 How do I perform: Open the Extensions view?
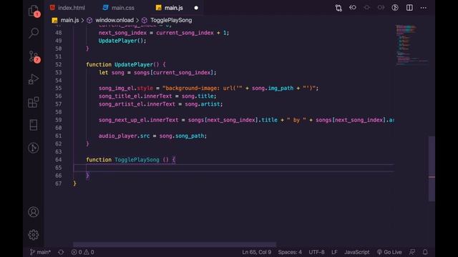[x=34, y=102]
